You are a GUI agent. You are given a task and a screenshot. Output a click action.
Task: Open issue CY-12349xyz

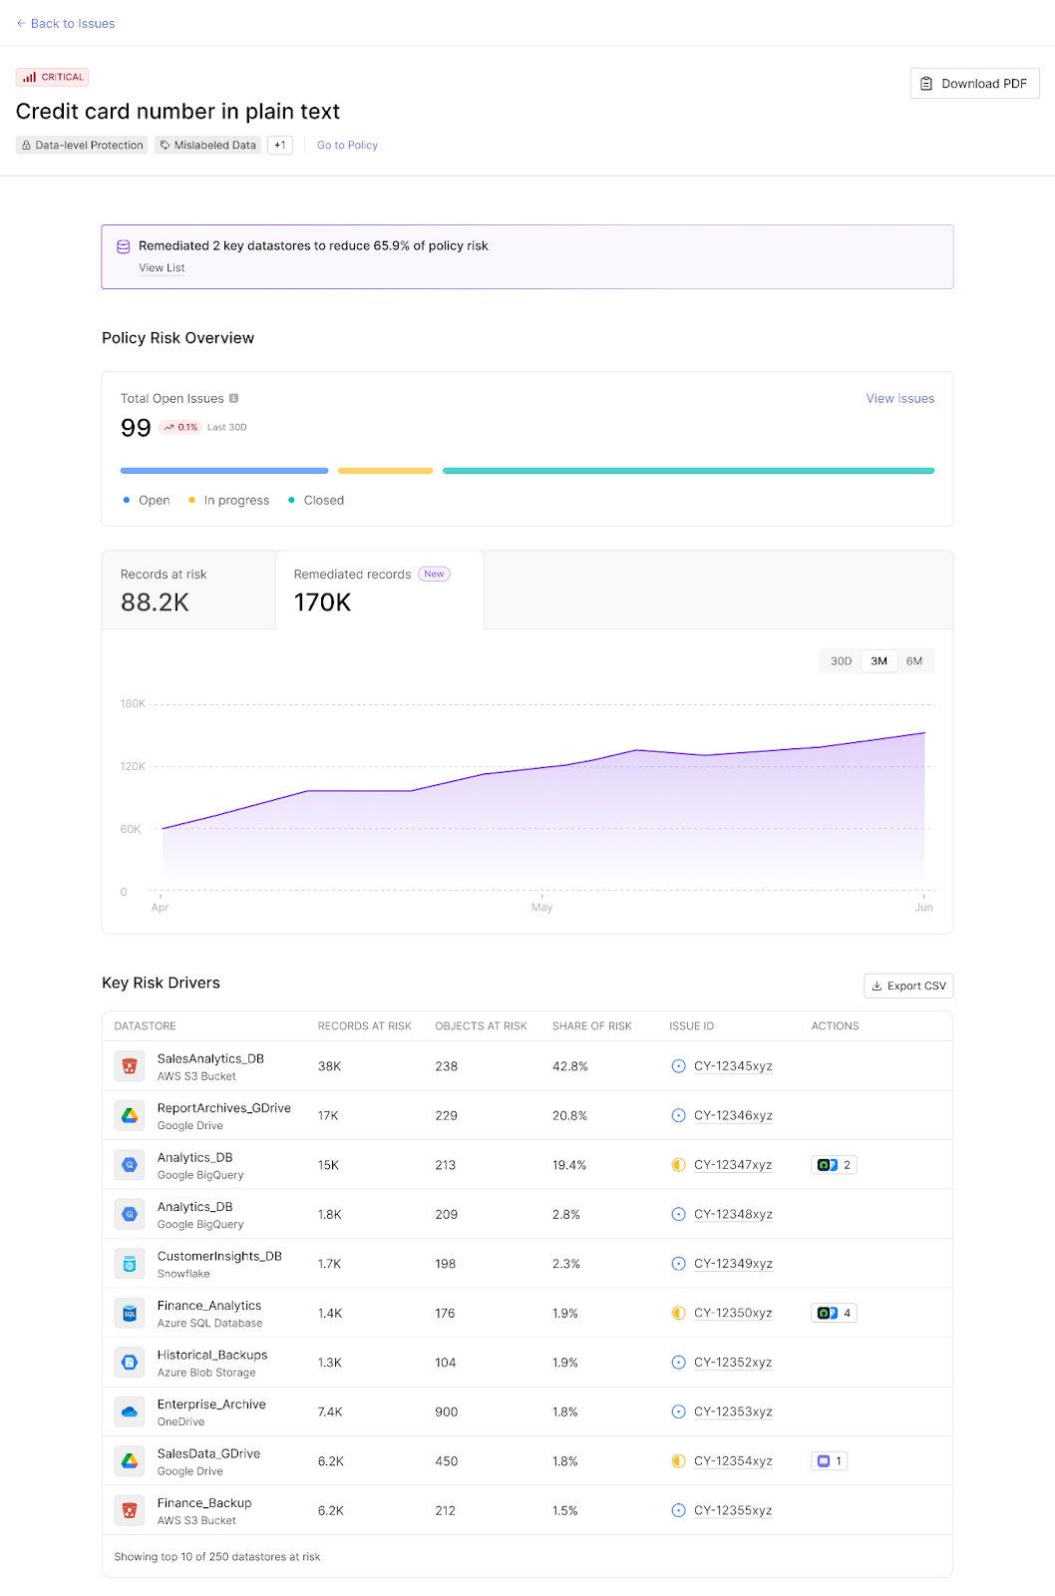733,1264
